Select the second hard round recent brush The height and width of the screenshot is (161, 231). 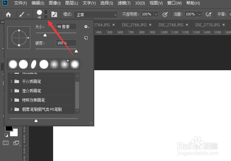(x=23, y=64)
